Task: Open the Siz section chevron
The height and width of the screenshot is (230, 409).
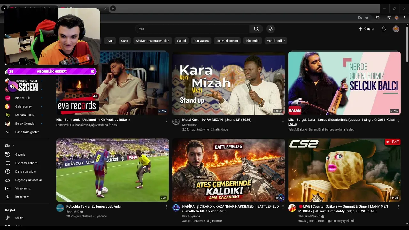Action: point(13,146)
